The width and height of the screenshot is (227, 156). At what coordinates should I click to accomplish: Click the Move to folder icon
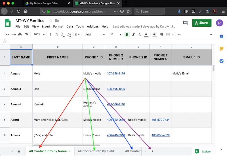point(57,21)
